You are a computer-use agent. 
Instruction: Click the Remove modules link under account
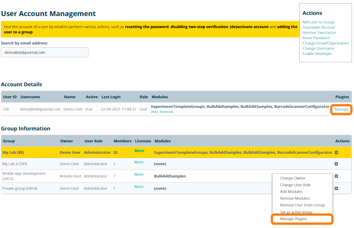coord(166,112)
